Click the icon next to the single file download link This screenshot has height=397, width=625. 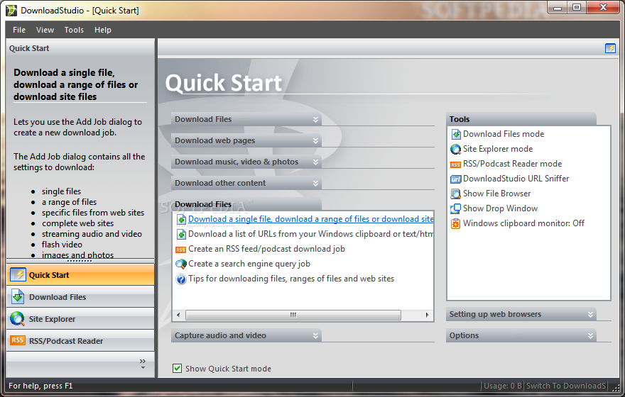(x=181, y=220)
